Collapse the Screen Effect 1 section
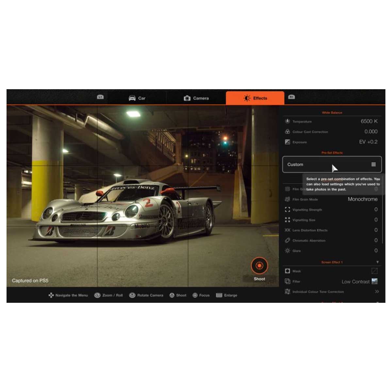This screenshot has width=392, height=392. coord(377,262)
